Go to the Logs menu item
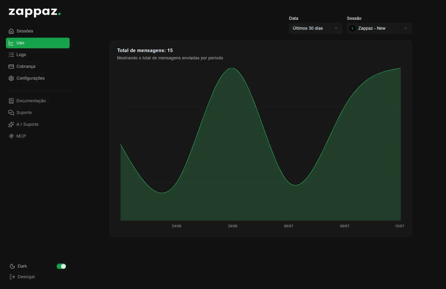The image size is (446, 289). [38, 55]
